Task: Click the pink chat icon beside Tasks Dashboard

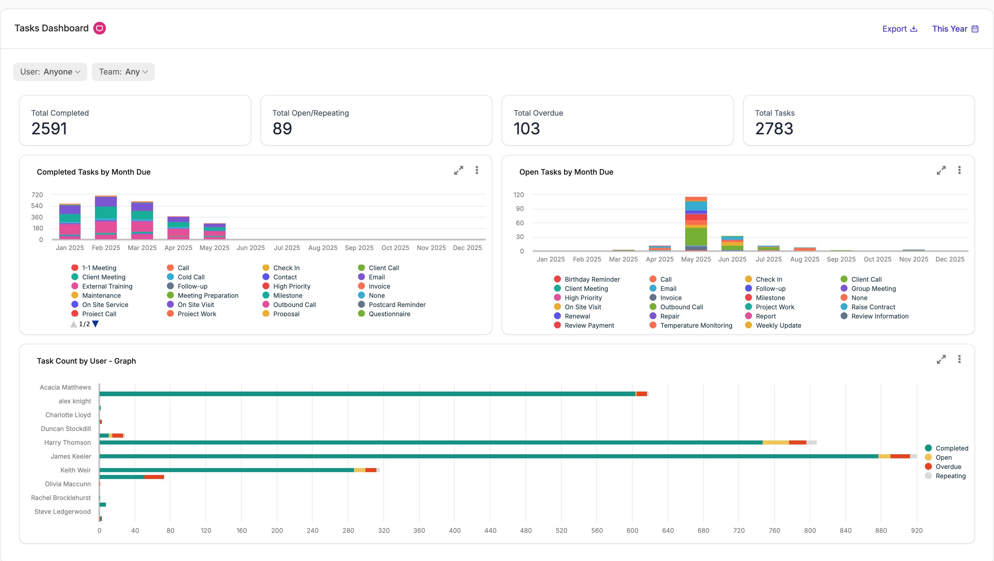Action: pos(100,28)
